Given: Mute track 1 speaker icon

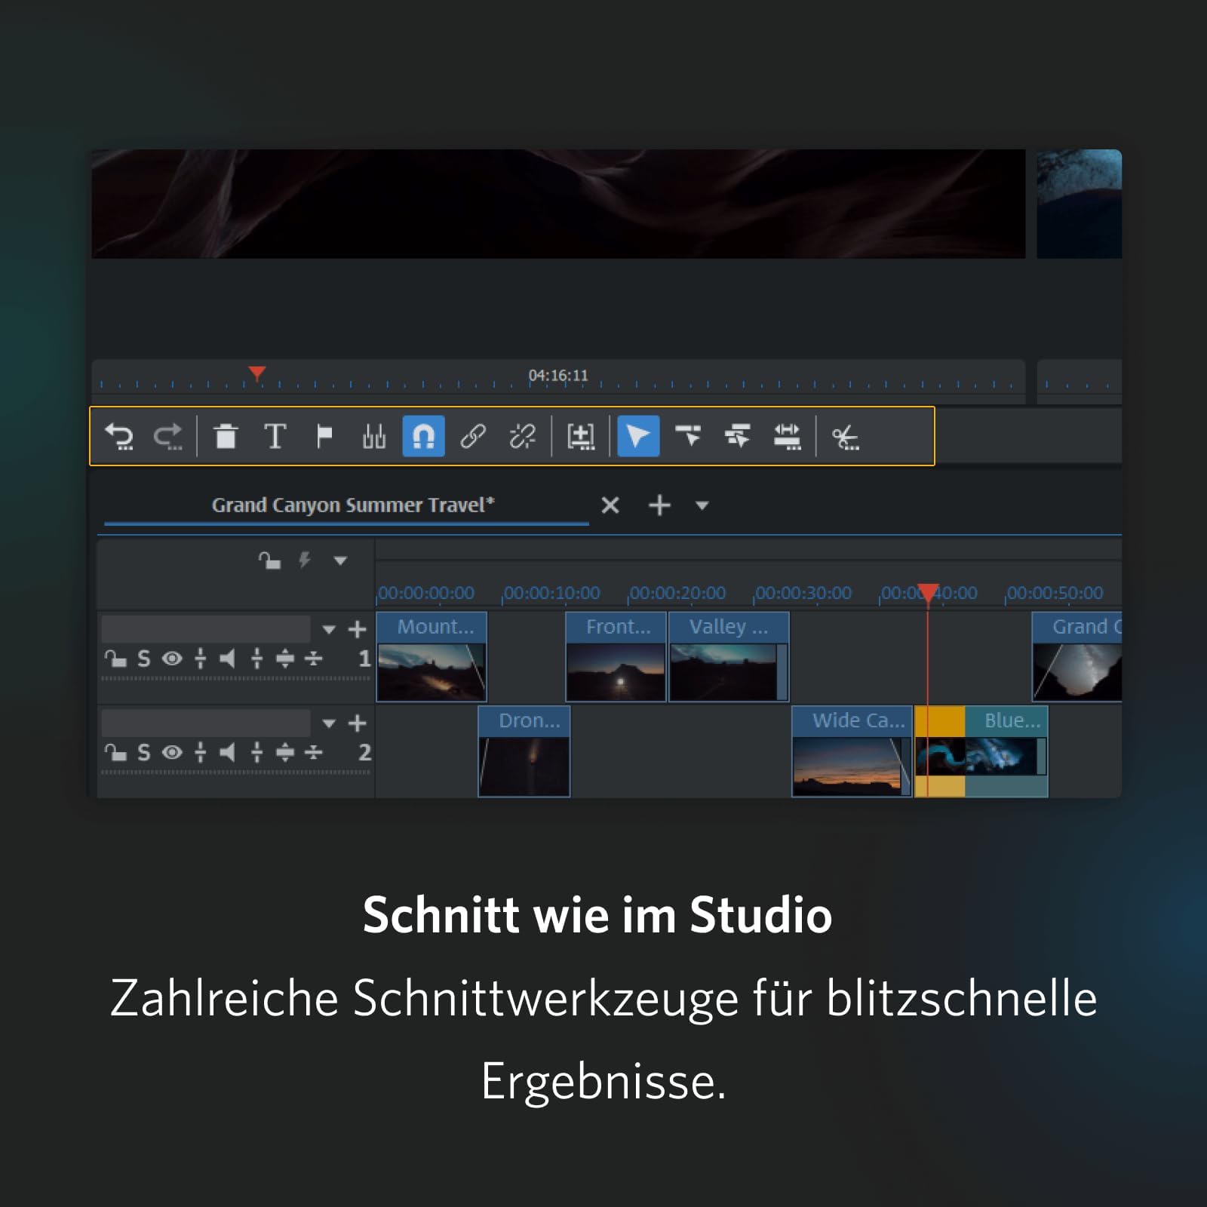Looking at the screenshot, I should [x=227, y=659].
